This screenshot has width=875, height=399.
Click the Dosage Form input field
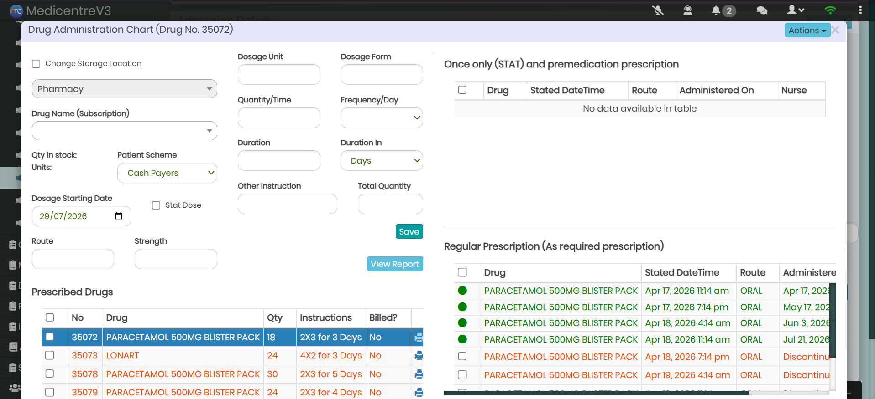[382, 74]
